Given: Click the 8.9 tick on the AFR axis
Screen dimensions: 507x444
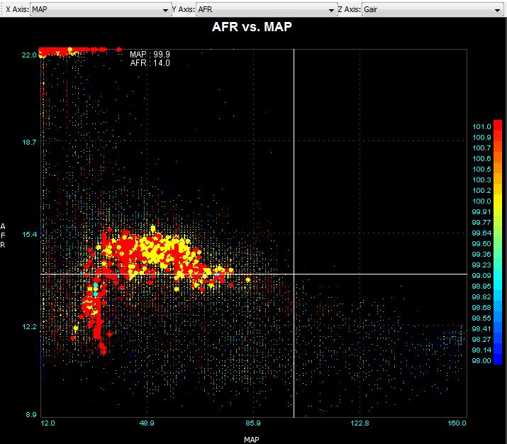Looking at the screenshot, I should [x=31, y=415].
